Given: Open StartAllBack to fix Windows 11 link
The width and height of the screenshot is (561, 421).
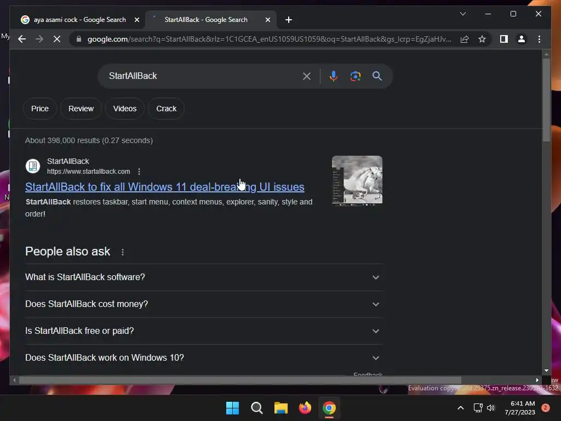Looking at the screenshot, I should (x=164, y=187).
